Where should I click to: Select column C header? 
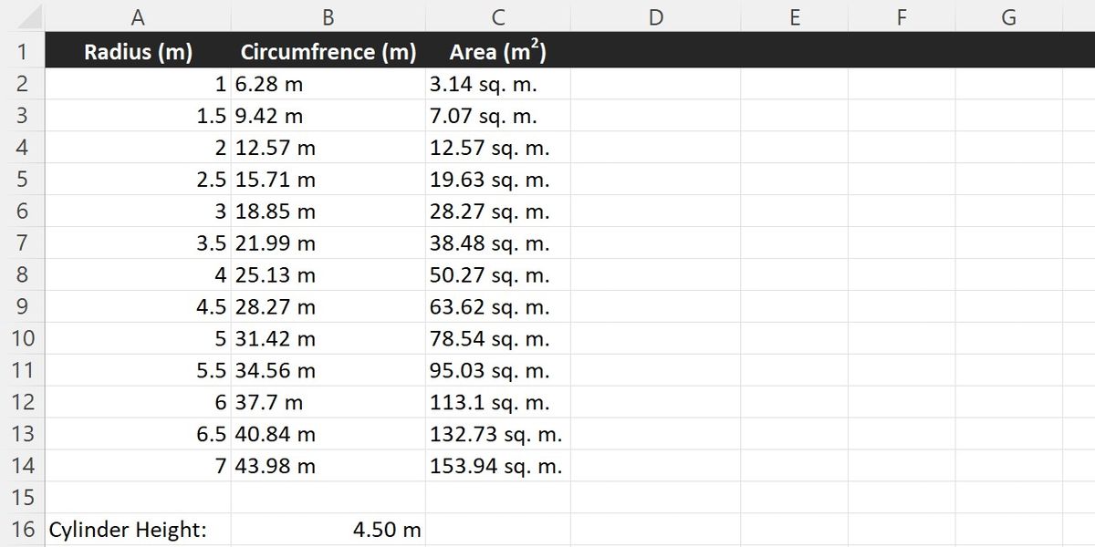(498, 16)
